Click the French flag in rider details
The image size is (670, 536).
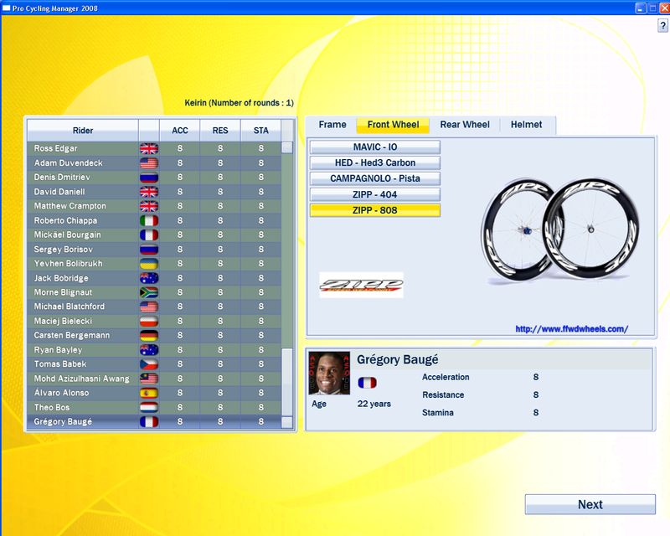367,383
